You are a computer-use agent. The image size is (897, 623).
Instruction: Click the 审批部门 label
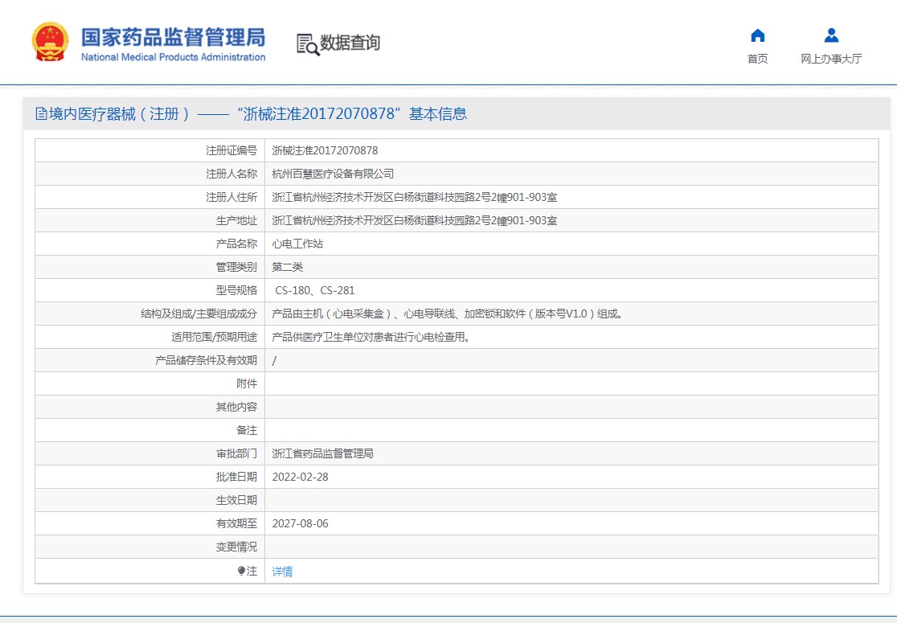coord(237,453)
